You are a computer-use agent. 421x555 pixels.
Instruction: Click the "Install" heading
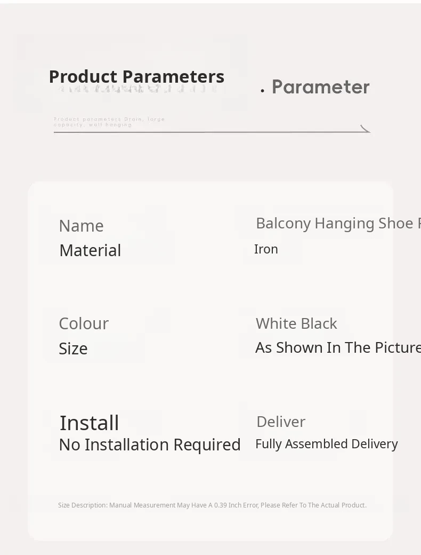pos(90,423)
